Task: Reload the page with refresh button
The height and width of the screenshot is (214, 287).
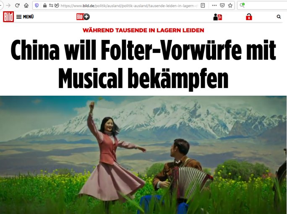Action: point(17,5)
